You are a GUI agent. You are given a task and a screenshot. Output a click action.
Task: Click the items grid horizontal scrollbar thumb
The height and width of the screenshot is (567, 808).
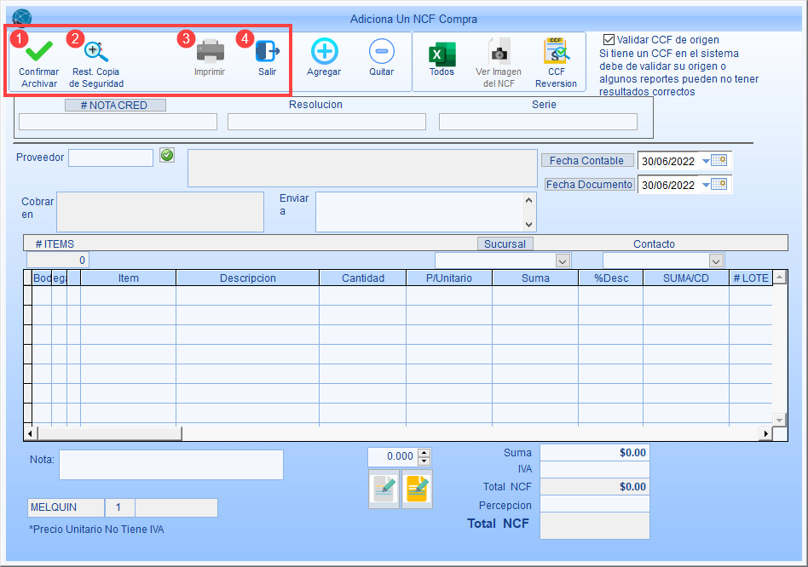(x=109, y=433)
